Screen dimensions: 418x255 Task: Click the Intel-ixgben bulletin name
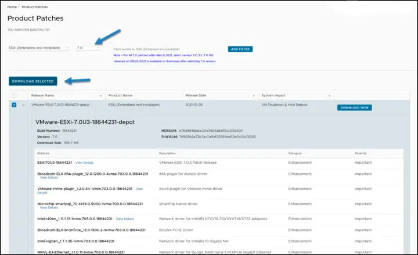click(75, 241)
